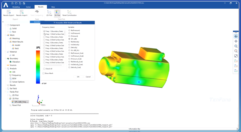241x132 pixels.
Task: Click OK in the BEM results dialog
Action: (x=78, y=77)
